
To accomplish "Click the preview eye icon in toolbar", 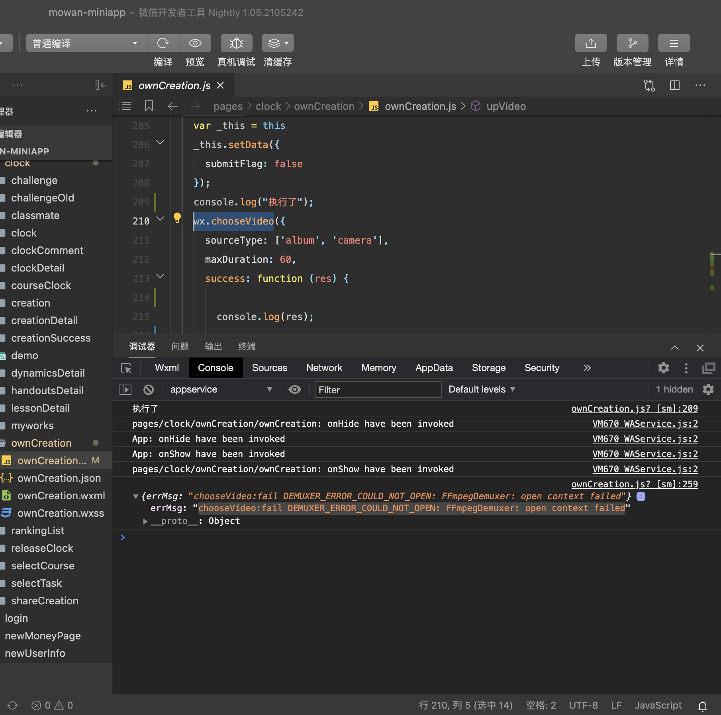I will [x=195, y=43].
